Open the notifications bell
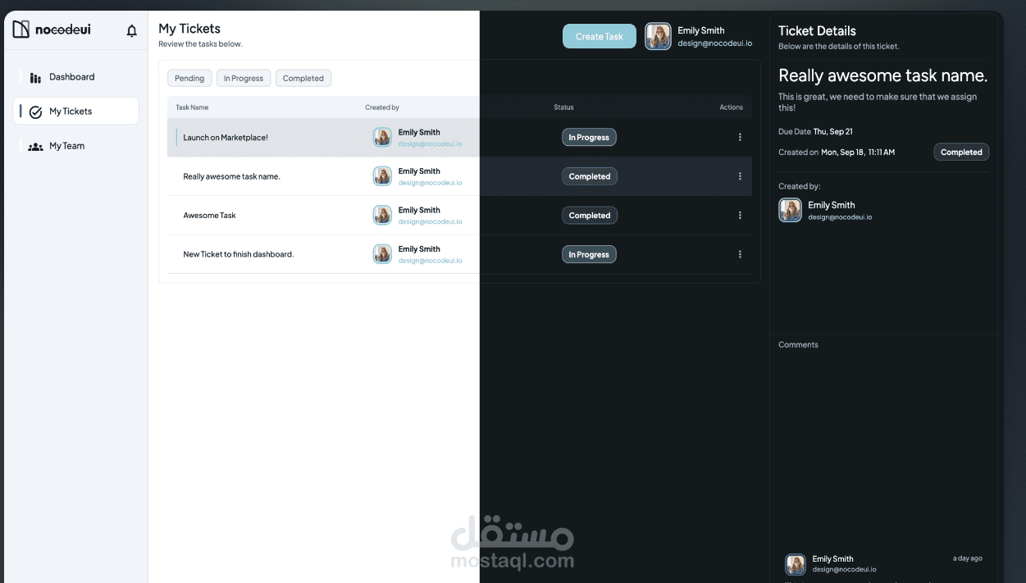 pos(131,31)
